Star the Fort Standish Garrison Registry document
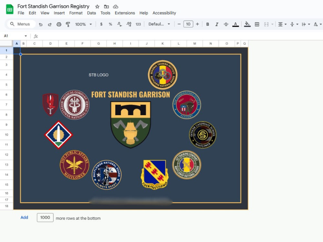Image resolution: width=323 pixels, height=242 pixels. [x=97, y=6]
